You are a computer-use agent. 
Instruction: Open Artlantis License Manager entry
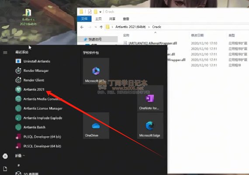tap(38, 108)
